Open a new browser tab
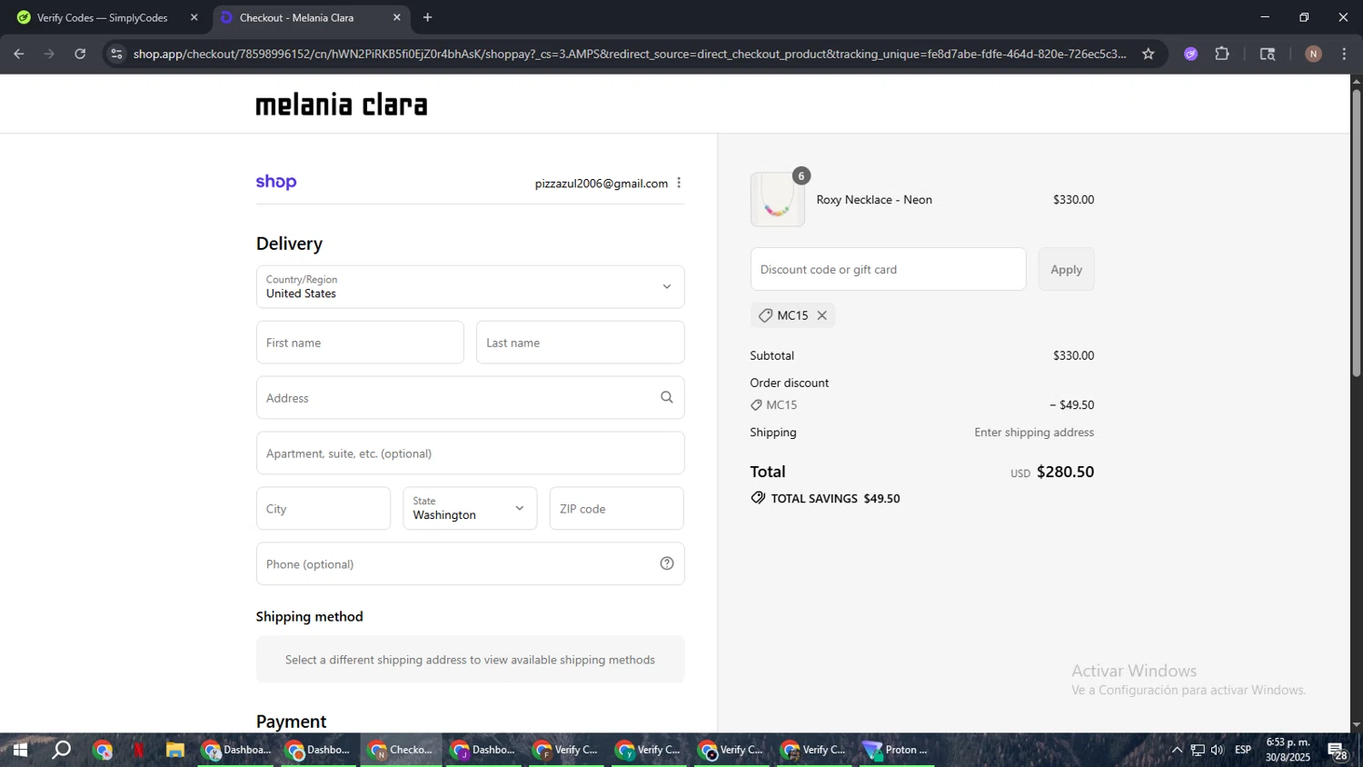Viewport: 1363px width, 767px height. pos(428,17)
